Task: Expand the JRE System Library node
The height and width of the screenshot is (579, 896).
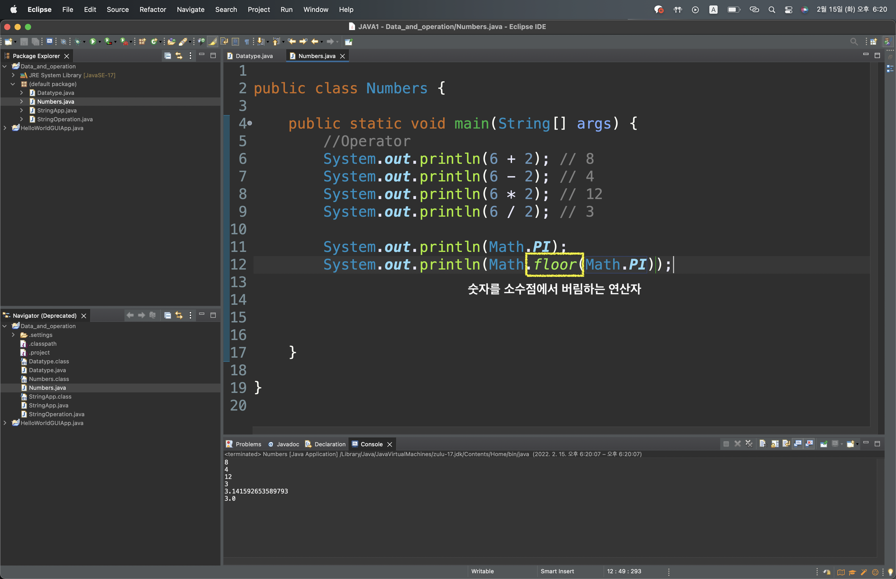Action: (13, 75)
